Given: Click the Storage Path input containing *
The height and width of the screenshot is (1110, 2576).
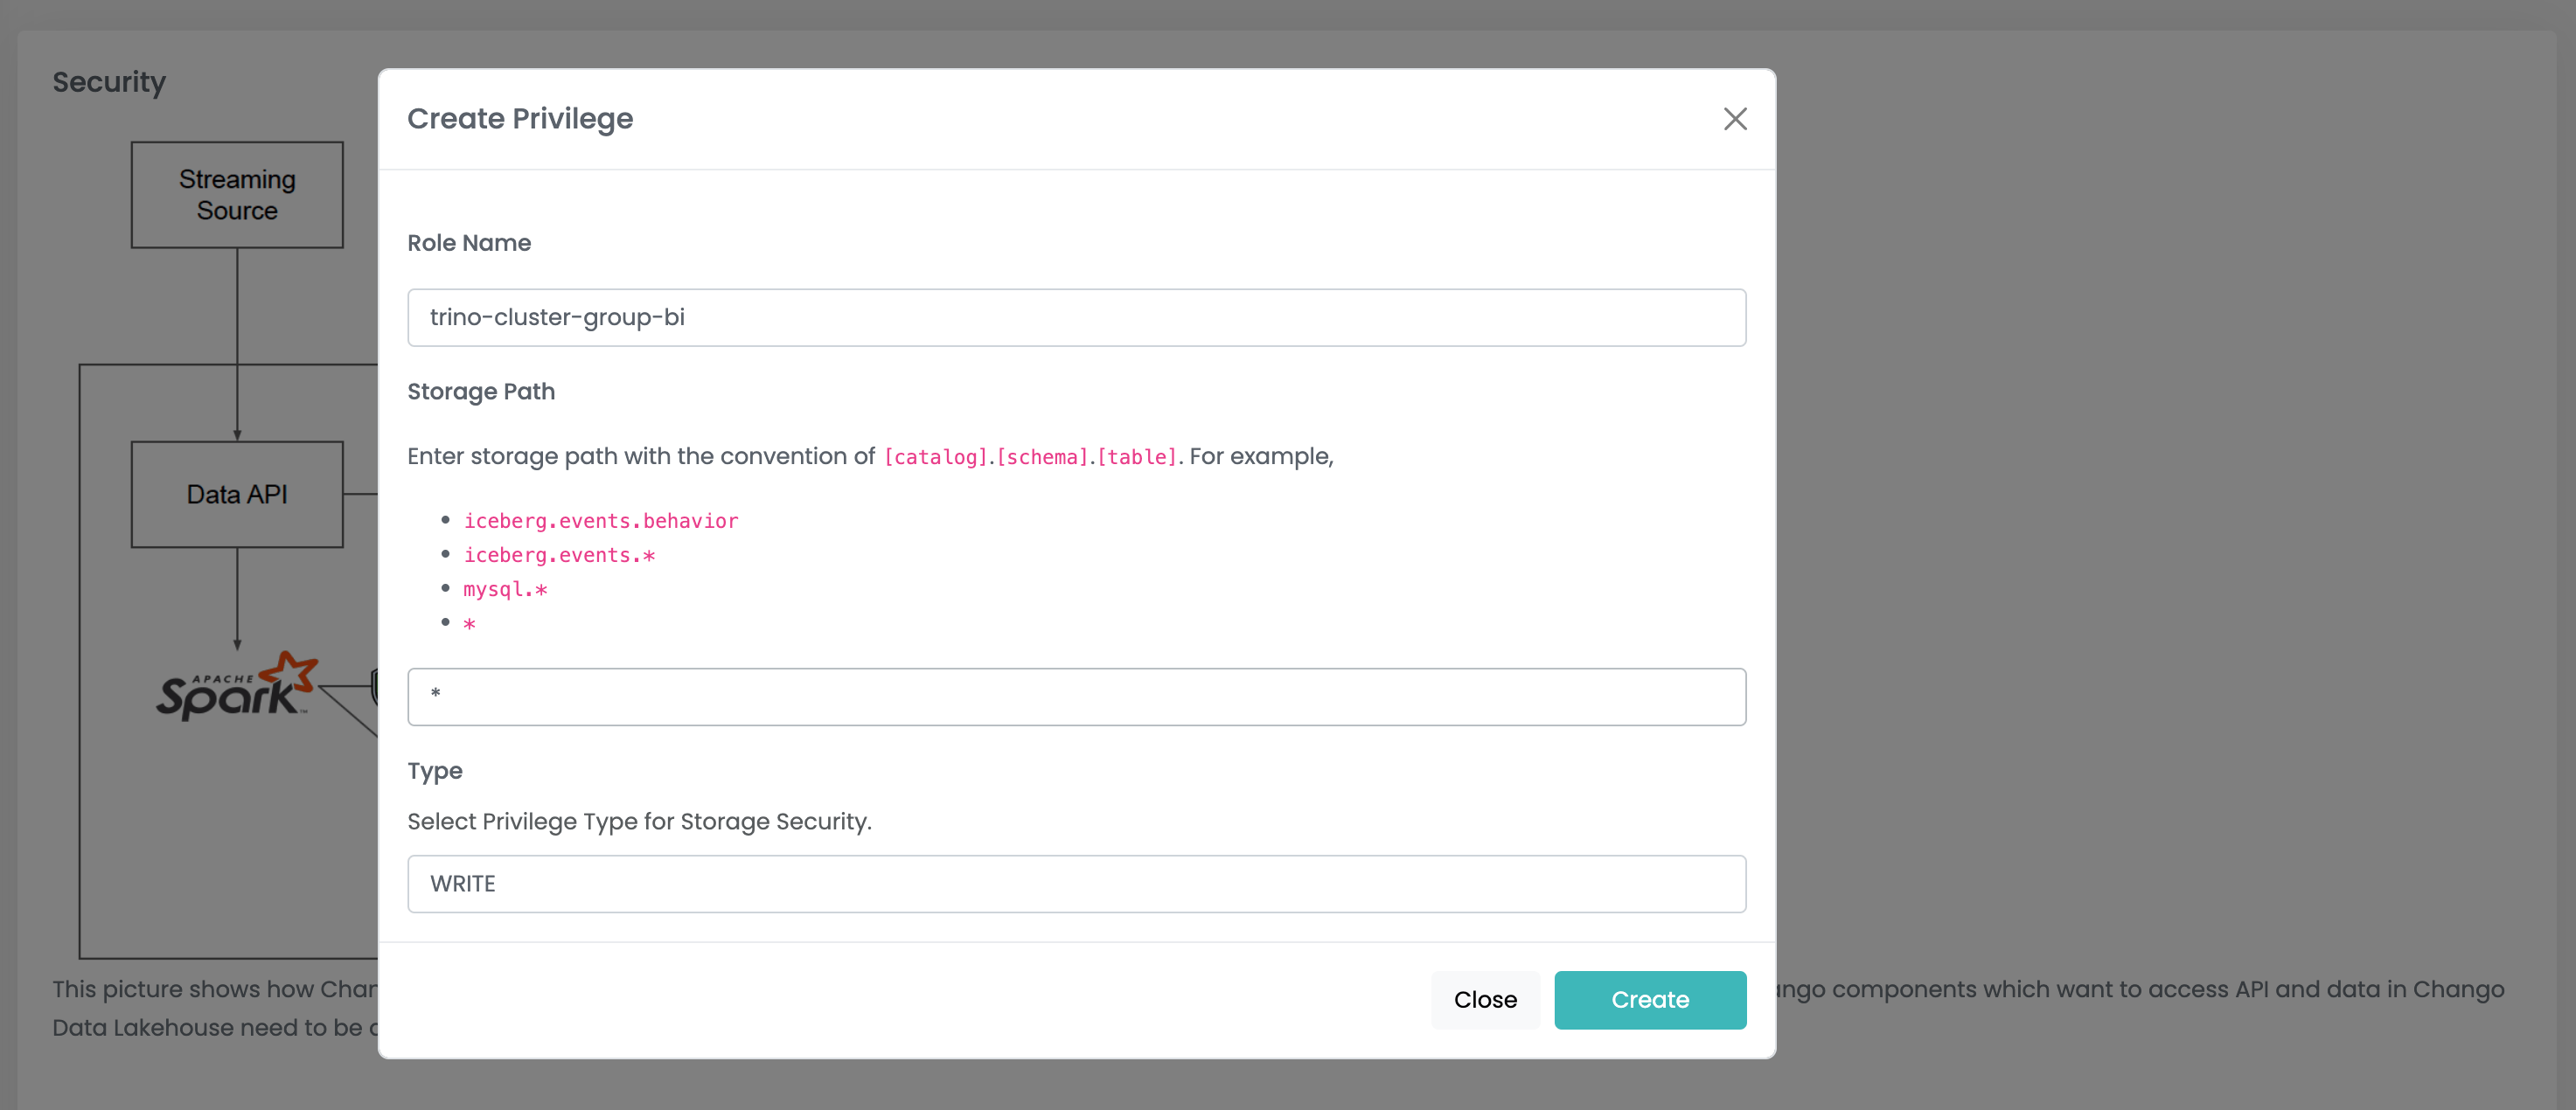Looking at the screenshot, I should [1076, 696].
